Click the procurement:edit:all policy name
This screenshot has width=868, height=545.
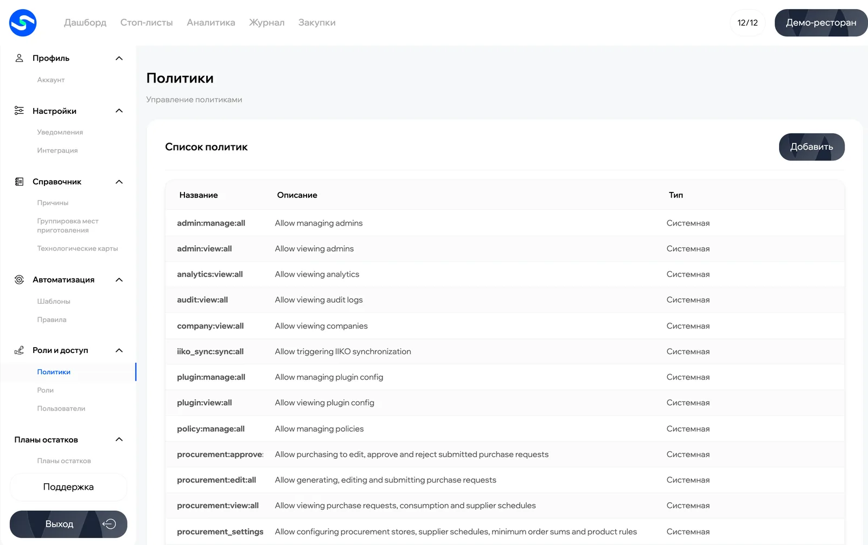[x=216, y=480]
